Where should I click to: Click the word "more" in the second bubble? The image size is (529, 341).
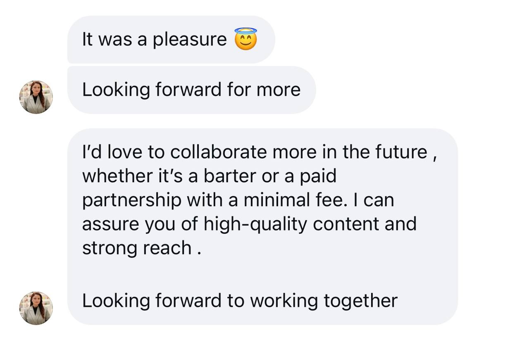pos(279,90)
